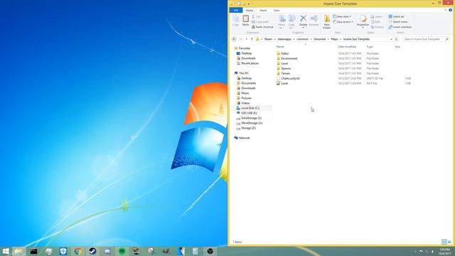Click Invert selection in the ribbon

400,27
